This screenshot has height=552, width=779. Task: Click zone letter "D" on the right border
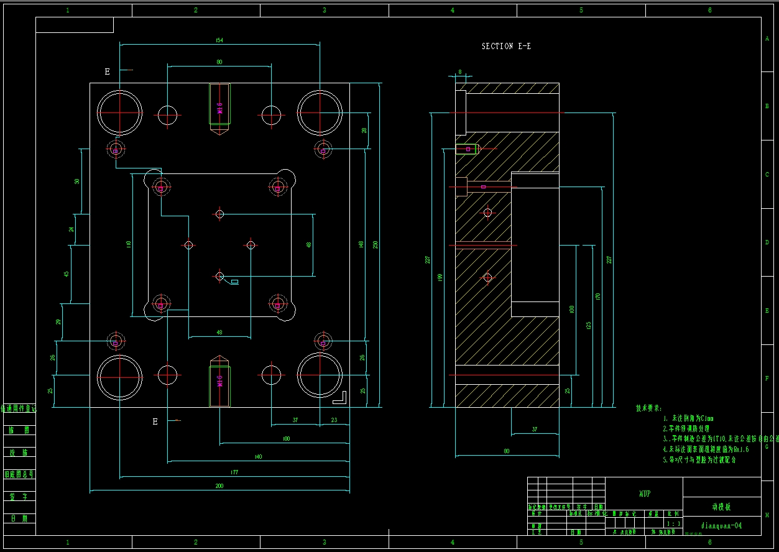[767, 242]
